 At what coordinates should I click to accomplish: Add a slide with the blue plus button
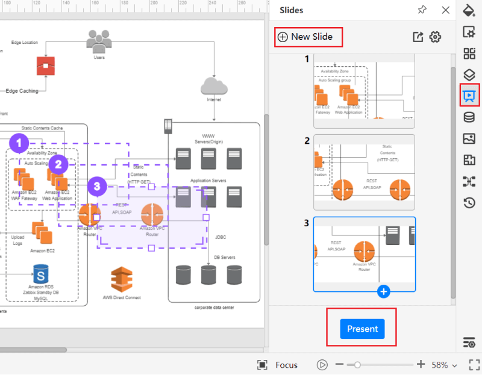pos(384,291)
